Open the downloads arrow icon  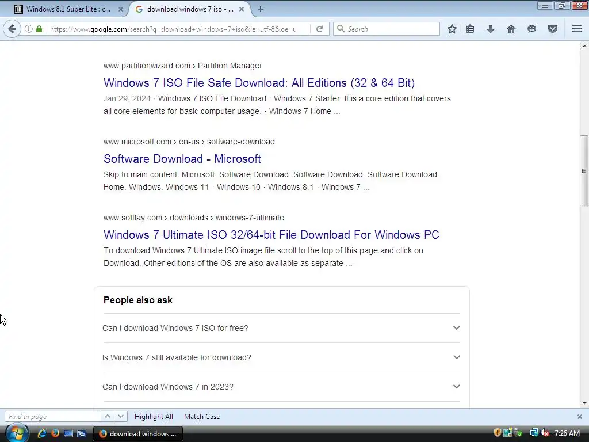(x=490, y=29)
